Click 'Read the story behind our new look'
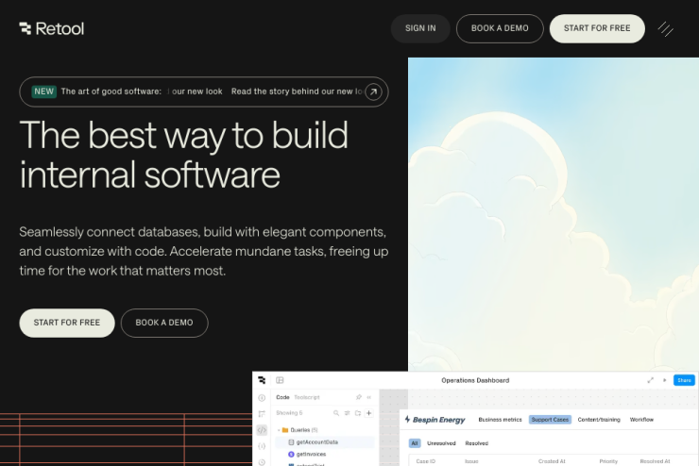The height and width of the screenshot is (466, 699). (297, 92)
